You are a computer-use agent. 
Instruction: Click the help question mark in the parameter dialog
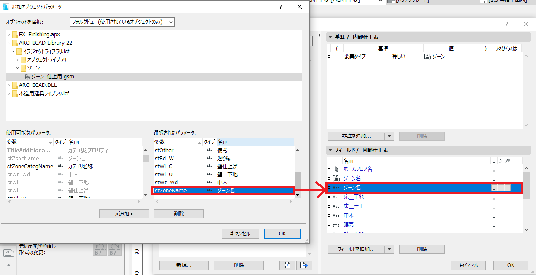(x=281, y=7)
